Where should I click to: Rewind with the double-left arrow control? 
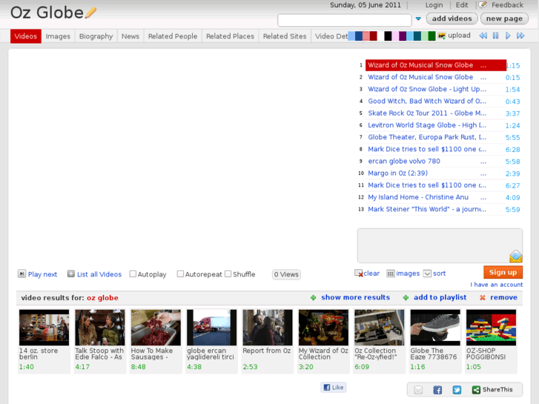[483, 36]
